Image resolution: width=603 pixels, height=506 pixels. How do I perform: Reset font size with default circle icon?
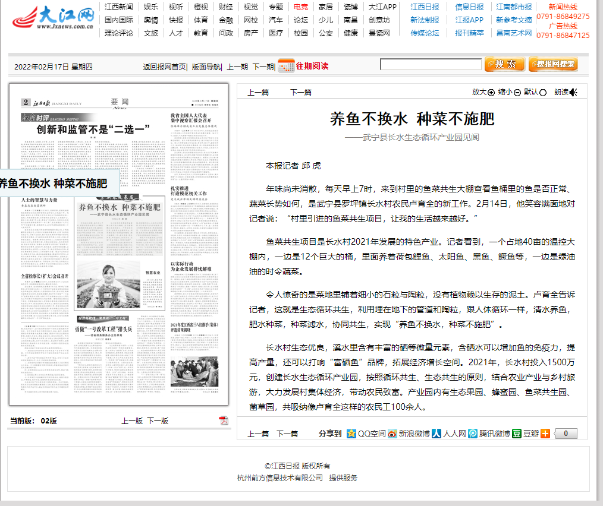point(543,93)
